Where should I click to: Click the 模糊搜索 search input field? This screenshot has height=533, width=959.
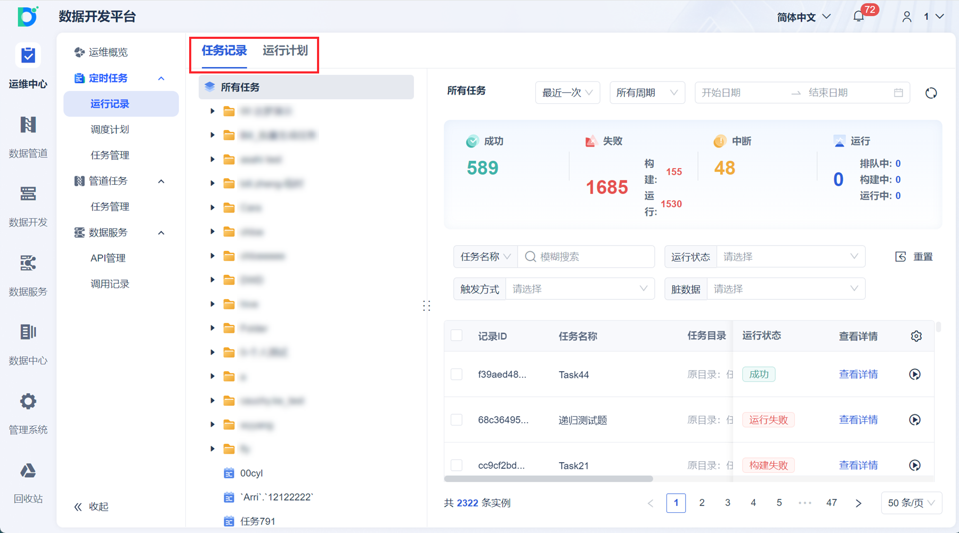(x=591, y=257)
